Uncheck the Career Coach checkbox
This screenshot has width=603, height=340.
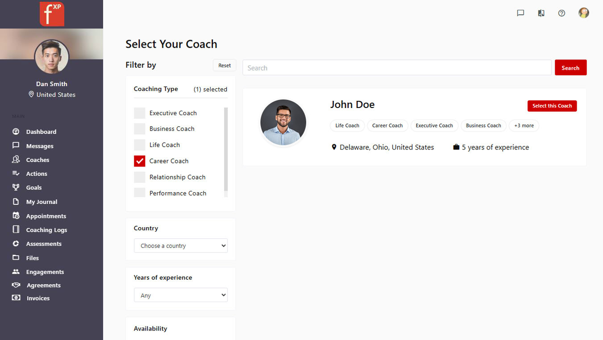pyautogui.click(x=140, y=161)
